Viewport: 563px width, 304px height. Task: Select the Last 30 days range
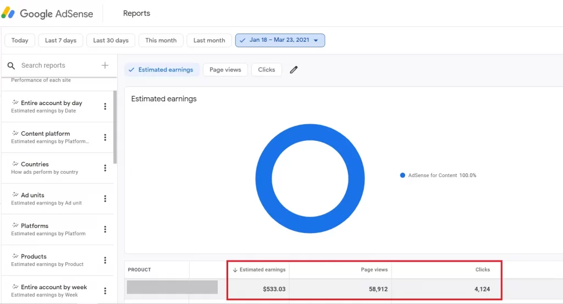click(x=111, y=40)
